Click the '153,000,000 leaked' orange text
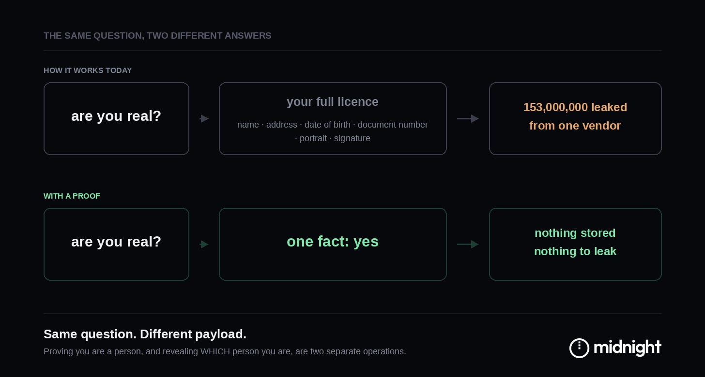This screenshot has height=377, width=705. pyautogui.click(x=575, y=107)
